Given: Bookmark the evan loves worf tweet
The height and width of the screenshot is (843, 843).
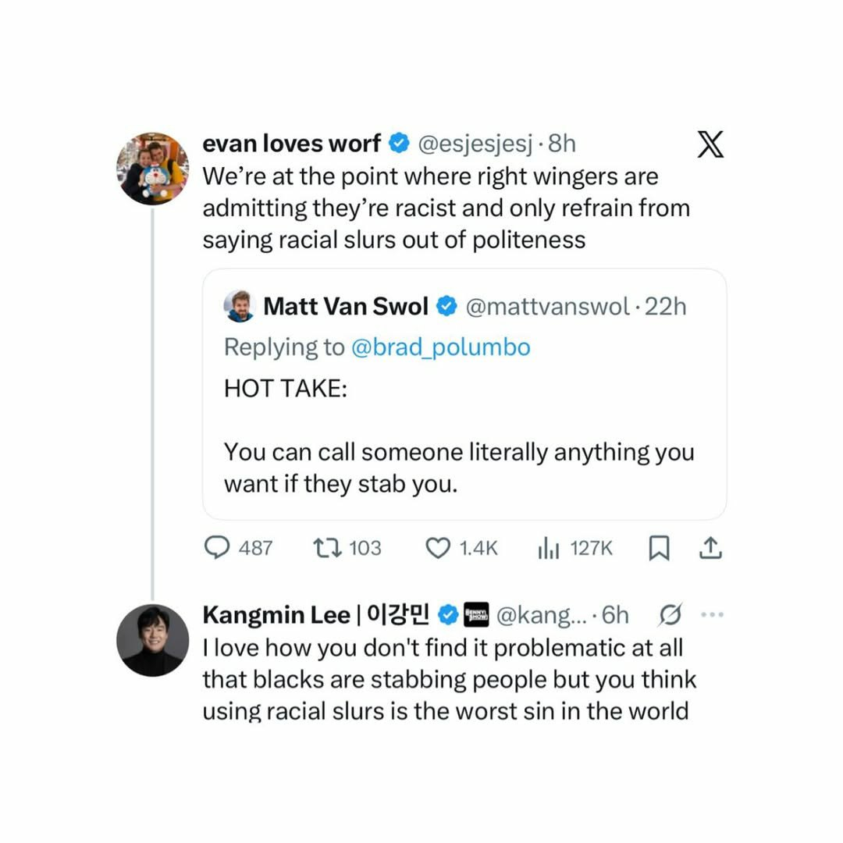Looking at the screenshot, I should click(660, 549).
